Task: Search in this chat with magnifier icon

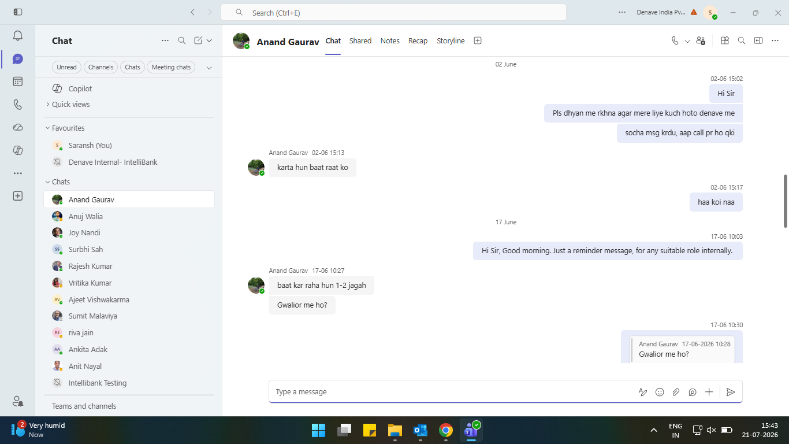Action: [742, 40]
